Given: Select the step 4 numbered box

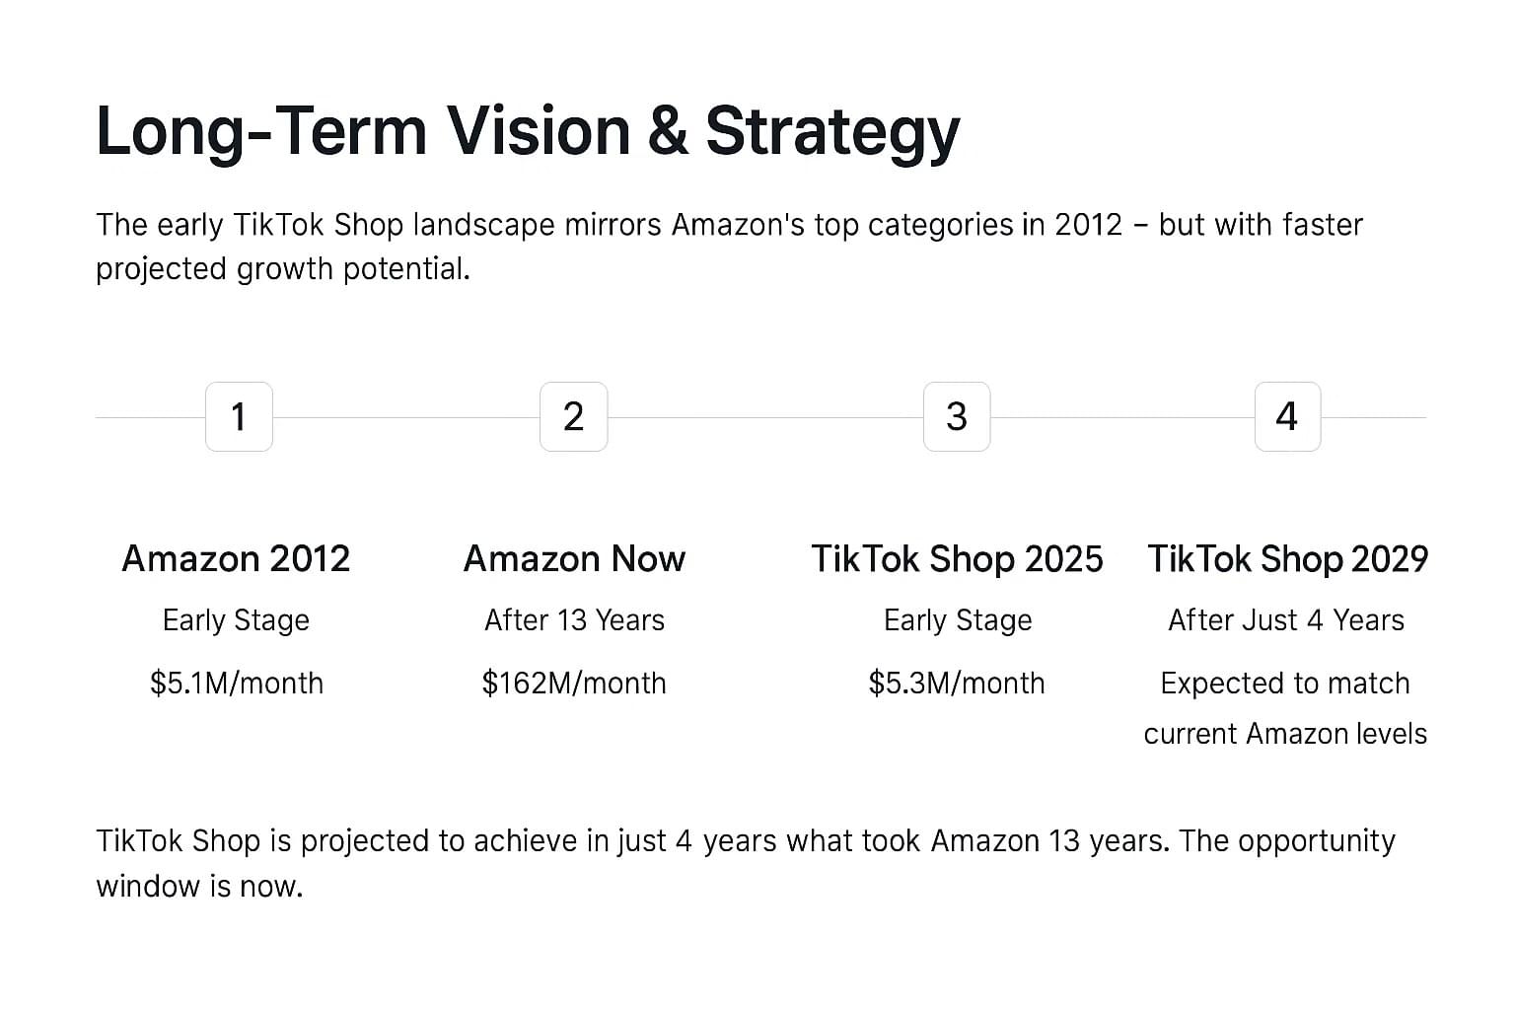Looking at the screenshot, I should 1286,417.
